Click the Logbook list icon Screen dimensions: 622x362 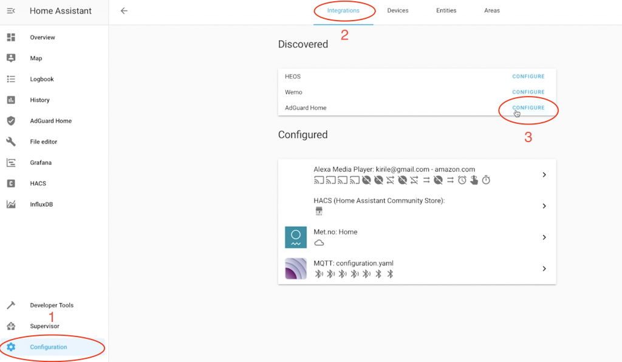tap(11, 79)
